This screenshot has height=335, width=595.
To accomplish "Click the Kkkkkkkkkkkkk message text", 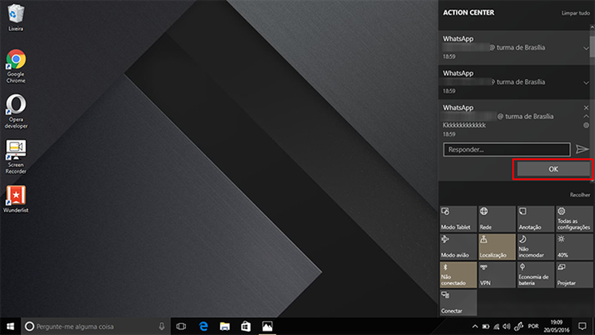I will click(464, 125).
